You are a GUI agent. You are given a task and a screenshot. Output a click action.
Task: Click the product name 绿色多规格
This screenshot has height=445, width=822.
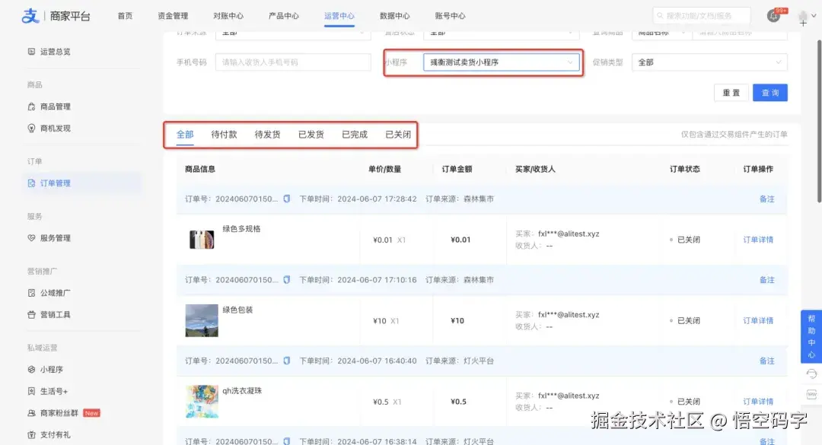241,228
